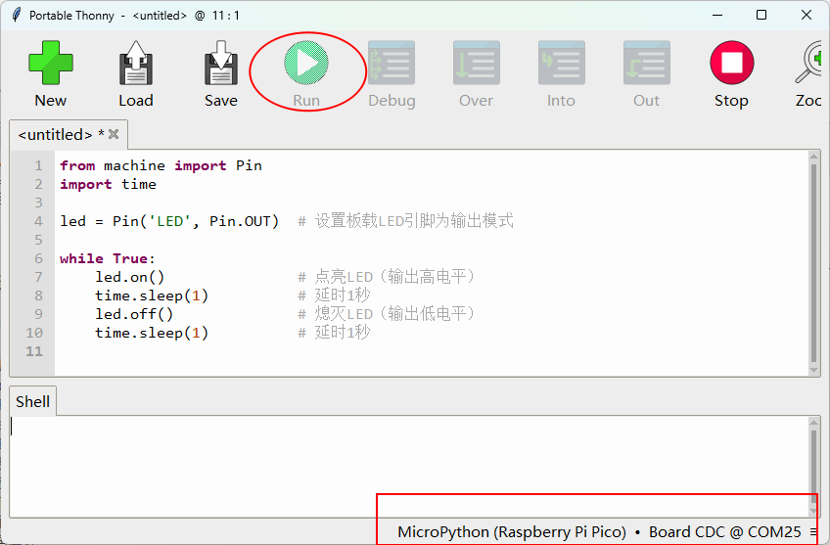Click the Shell vertical scrollbar thumb
Viewport: 830px width, 545px height.
point(814,468)
